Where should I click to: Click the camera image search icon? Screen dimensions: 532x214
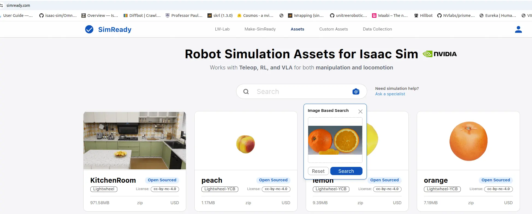[x=356, y=91]
